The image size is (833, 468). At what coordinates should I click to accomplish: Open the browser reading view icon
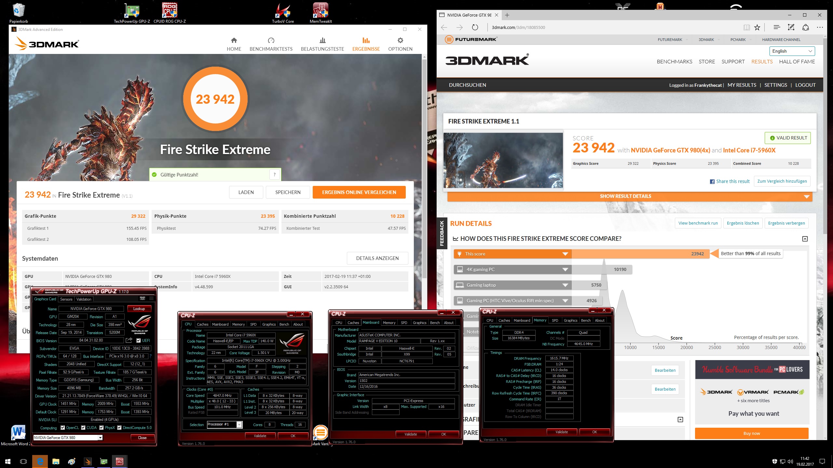[746, 27]
